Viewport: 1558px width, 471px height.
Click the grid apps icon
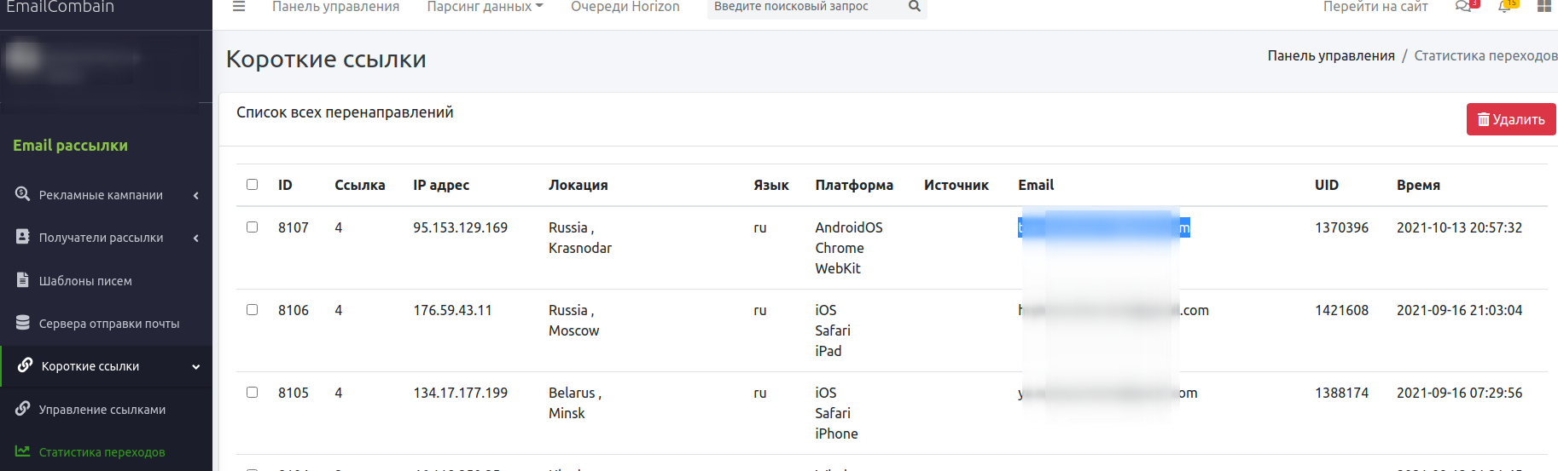click(1543, 7)
